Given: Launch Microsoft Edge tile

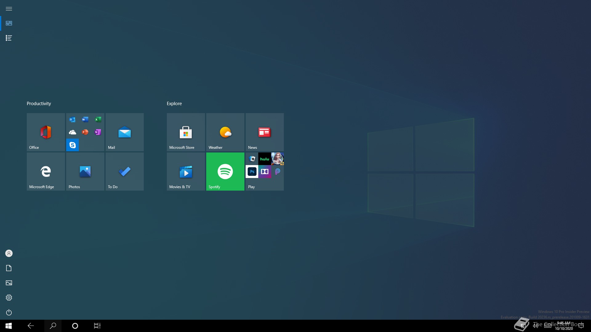Looking at the screenshot, I should coord(46,172).
